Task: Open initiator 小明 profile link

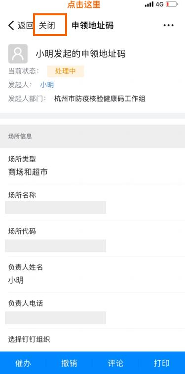Action: (x=47, y=85)
